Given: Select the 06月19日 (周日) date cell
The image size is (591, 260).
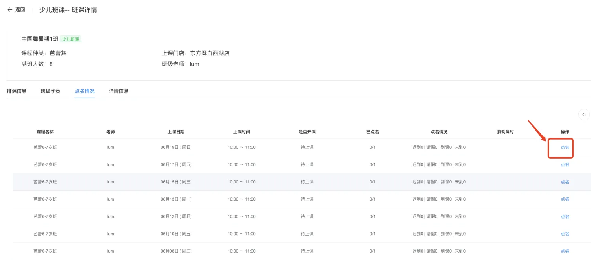Looking at the screenshot, I should 176,148.
